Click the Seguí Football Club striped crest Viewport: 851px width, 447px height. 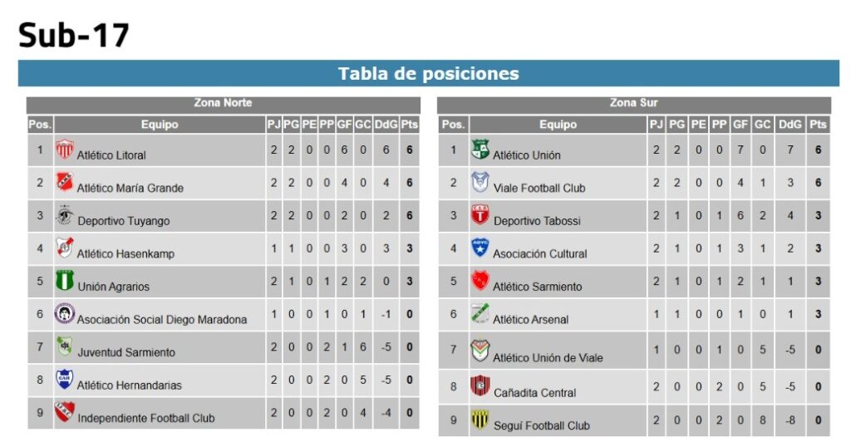point(480,420)
